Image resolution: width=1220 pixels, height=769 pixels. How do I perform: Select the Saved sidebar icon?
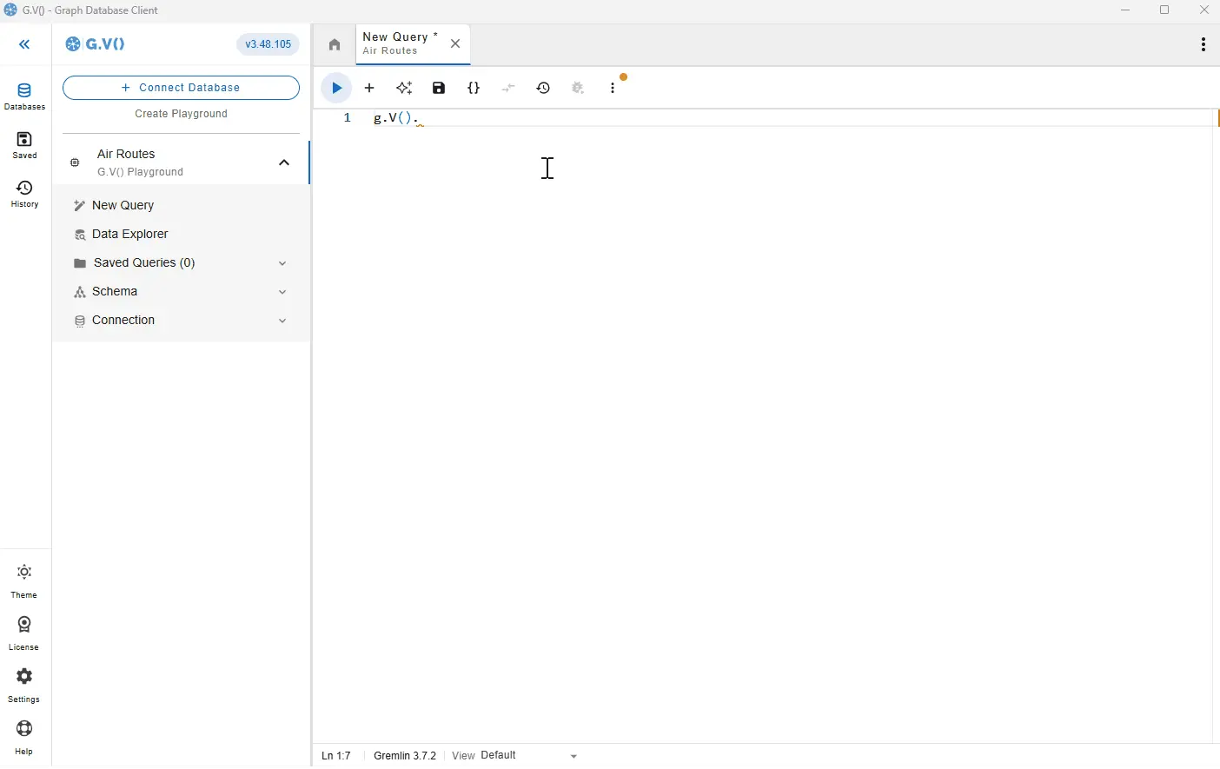(24, 144)
